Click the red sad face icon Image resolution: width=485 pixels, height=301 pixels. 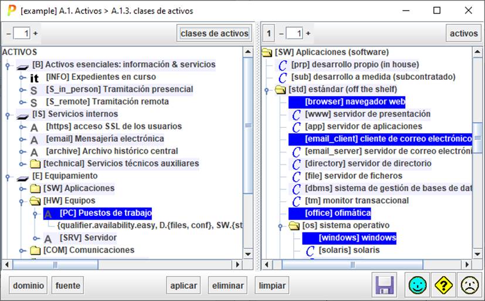click(469, 286)
